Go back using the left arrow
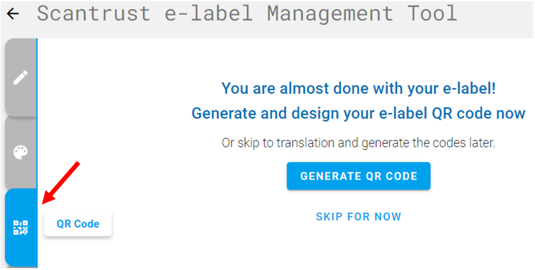Viewport: 535px width, 270px height. pos(13,14)
